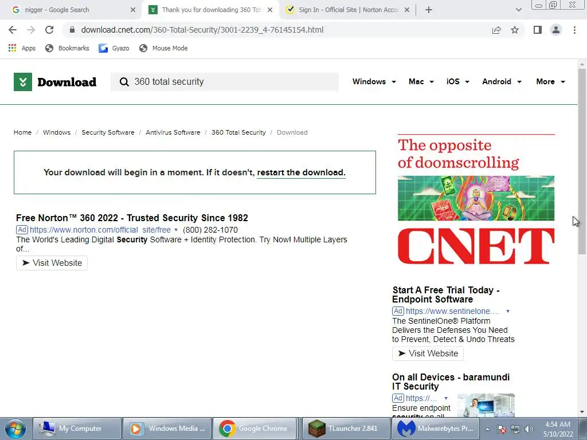Expand the baramundi ad options arrow
Screen dimensions: 587x440
446,398
